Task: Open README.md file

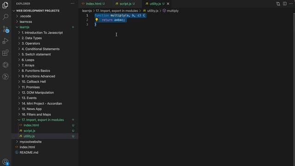Action: pos(29,153)
